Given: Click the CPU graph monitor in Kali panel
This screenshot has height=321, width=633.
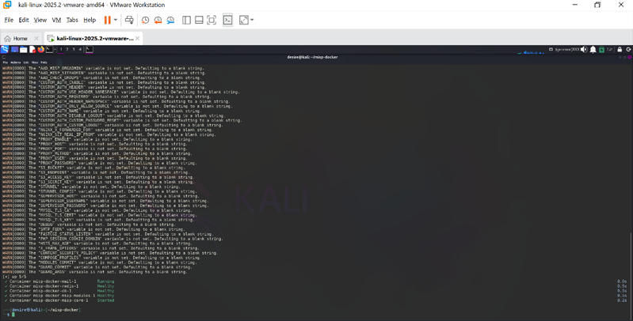Looking at the screenshot, I should tap(532, 51).
